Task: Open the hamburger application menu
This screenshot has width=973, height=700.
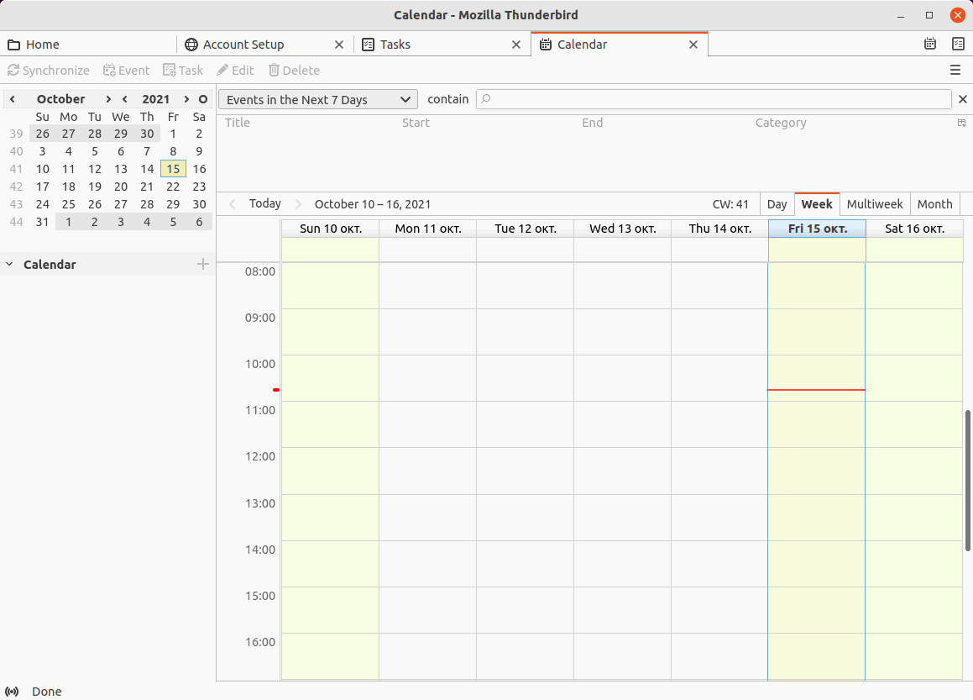Action: (955, 71)
